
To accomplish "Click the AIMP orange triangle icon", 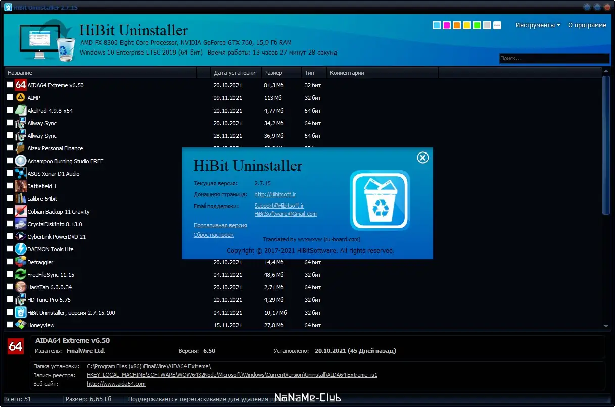I will pyautogui.click(x=20, y=97).
